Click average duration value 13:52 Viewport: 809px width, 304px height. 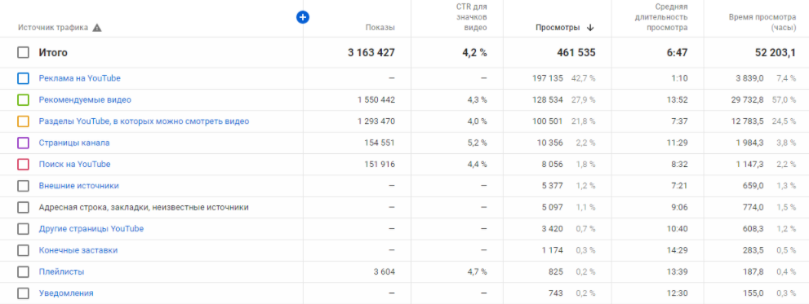coord(678,100)
